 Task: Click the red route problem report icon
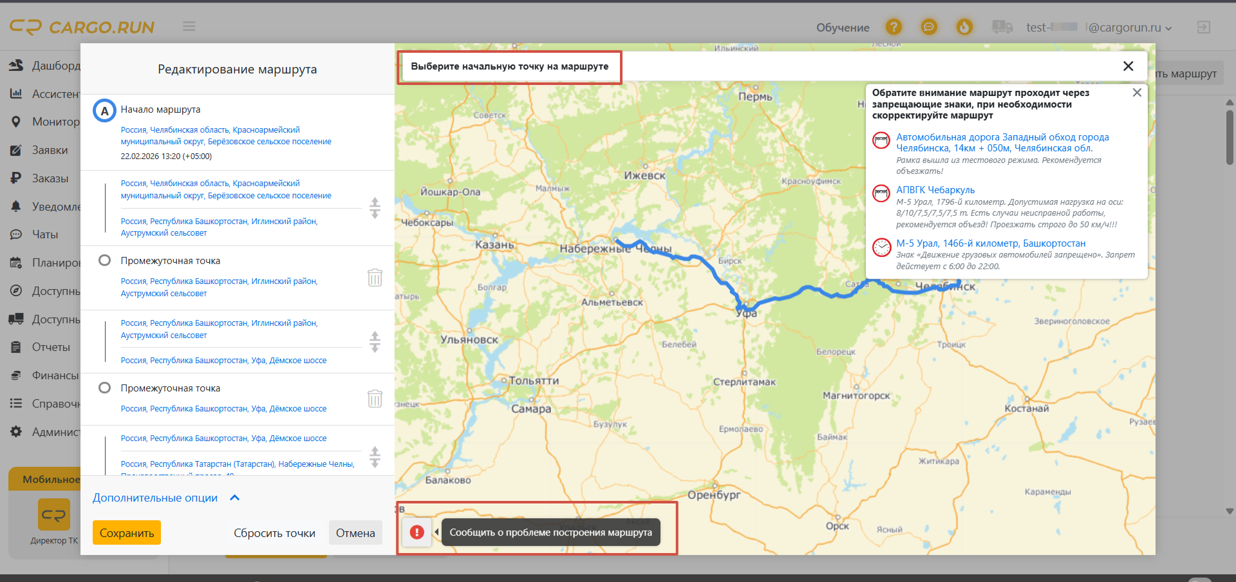click(x=417, y=532)
